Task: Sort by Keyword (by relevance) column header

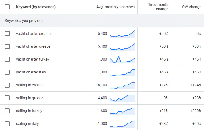Action: coord(36,7)
